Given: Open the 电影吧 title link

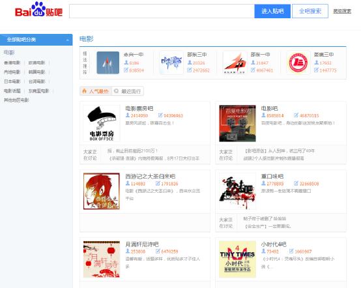Looking at the screenshot, I should pyautogui.click(x=269, y=108).
